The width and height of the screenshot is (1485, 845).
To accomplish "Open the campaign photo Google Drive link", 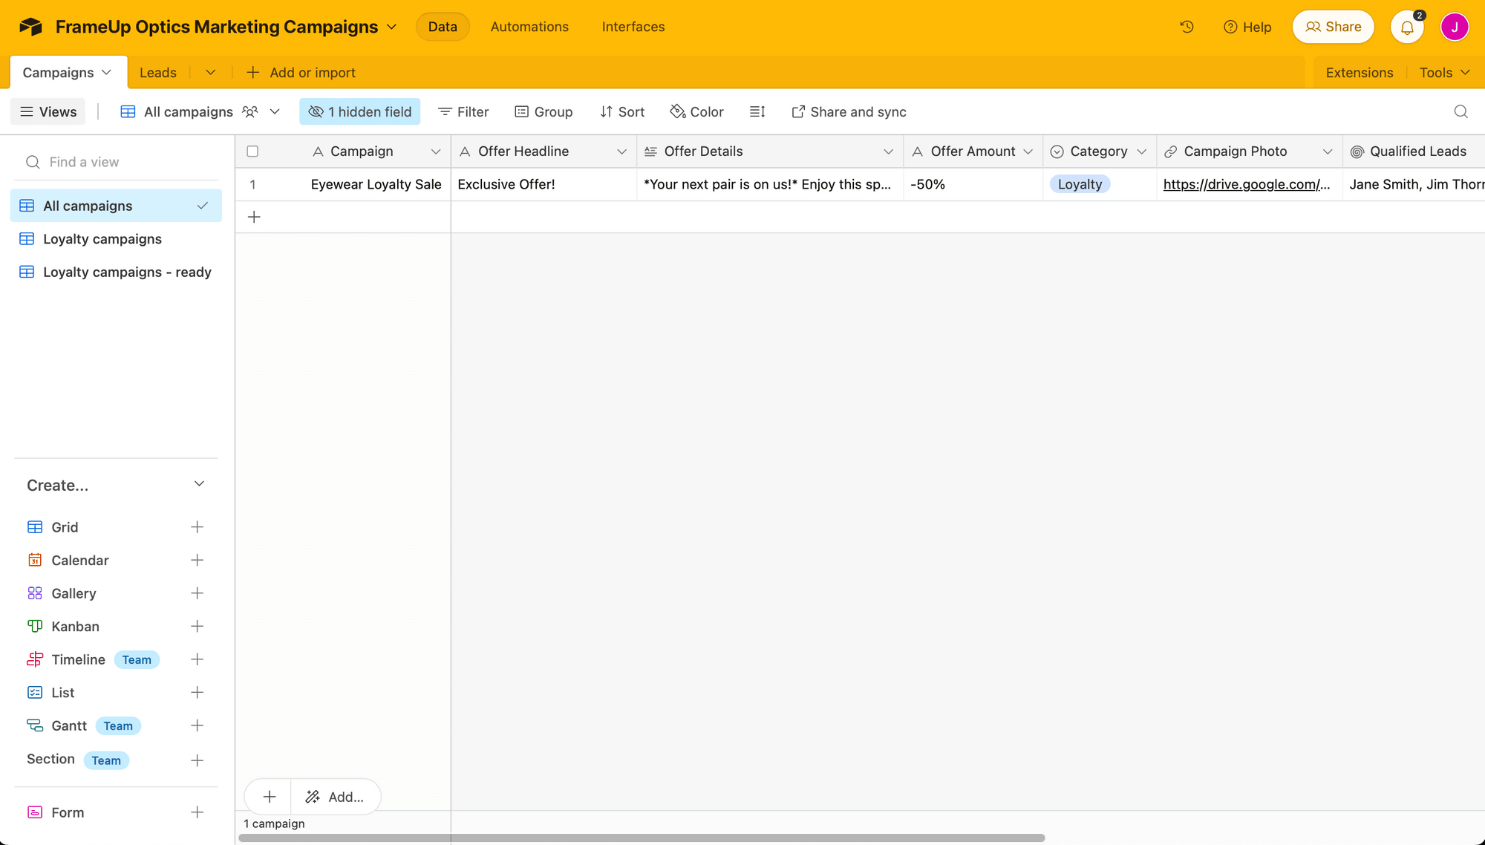I will pyautogui.click(x=1246, y=184).
